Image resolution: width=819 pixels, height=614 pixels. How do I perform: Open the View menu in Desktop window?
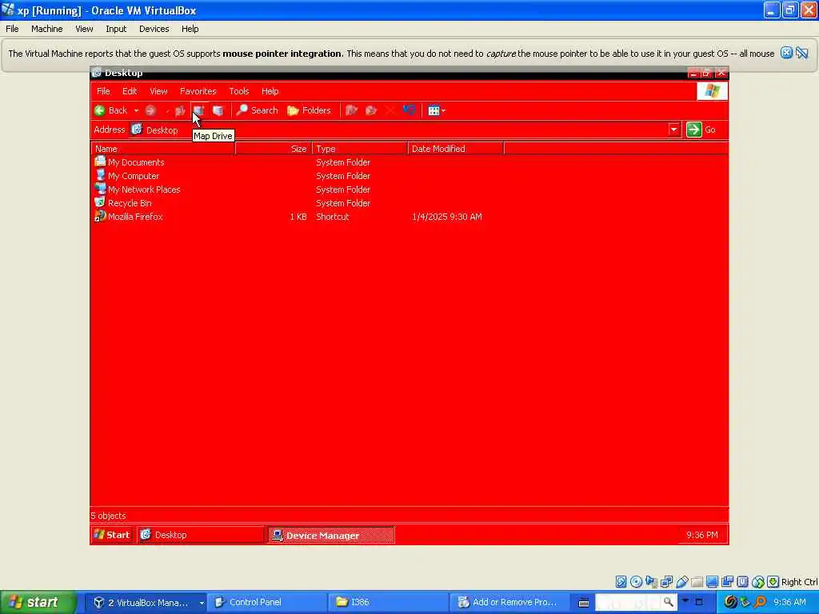159,91
